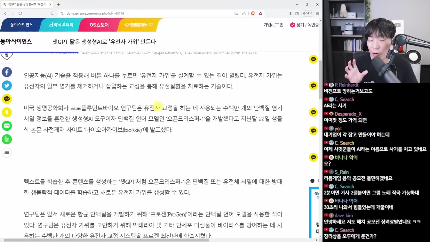Open the zoom magnifier in address bar
Image resolution: width=430 pixels, height=242 pixels.
pyautogui.click(x=236, y=13)
